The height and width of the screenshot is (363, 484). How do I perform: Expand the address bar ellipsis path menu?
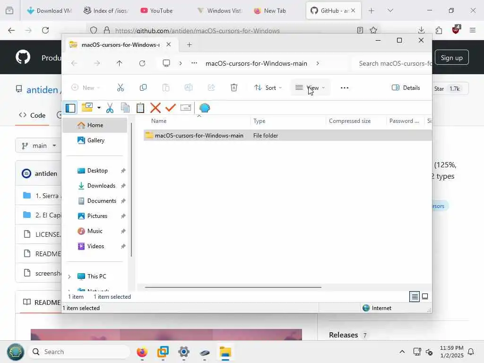(x=194, y=63)
